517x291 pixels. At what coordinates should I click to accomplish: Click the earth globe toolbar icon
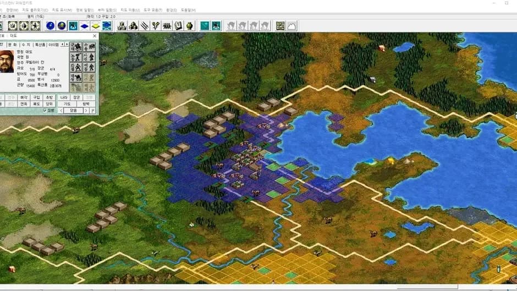pos(62,26)
